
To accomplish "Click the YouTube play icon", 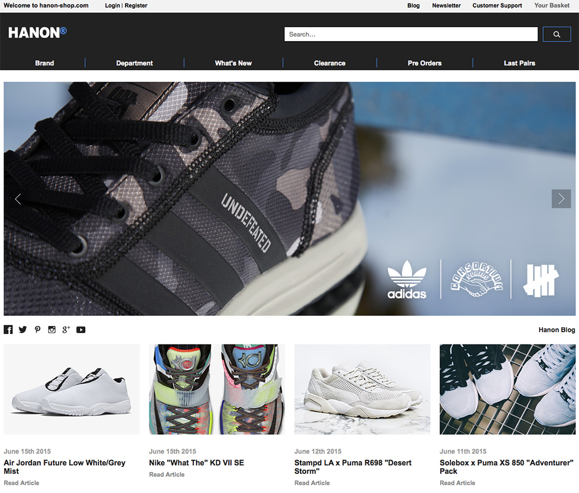I will pos(80,329).
